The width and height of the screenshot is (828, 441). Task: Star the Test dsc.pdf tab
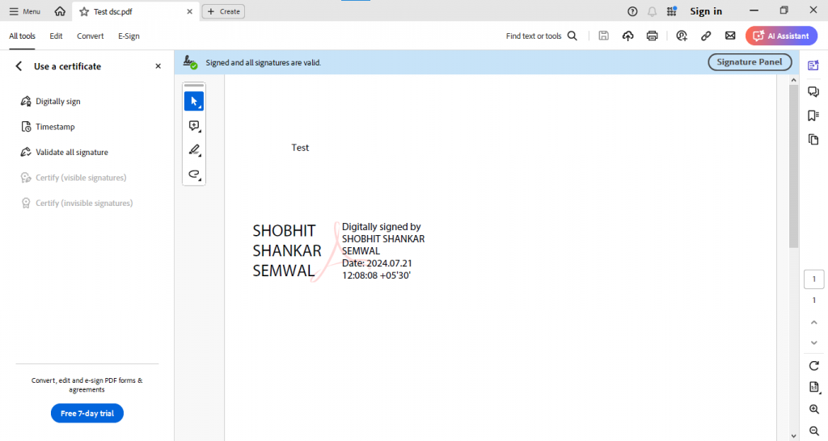coord(84,11)
